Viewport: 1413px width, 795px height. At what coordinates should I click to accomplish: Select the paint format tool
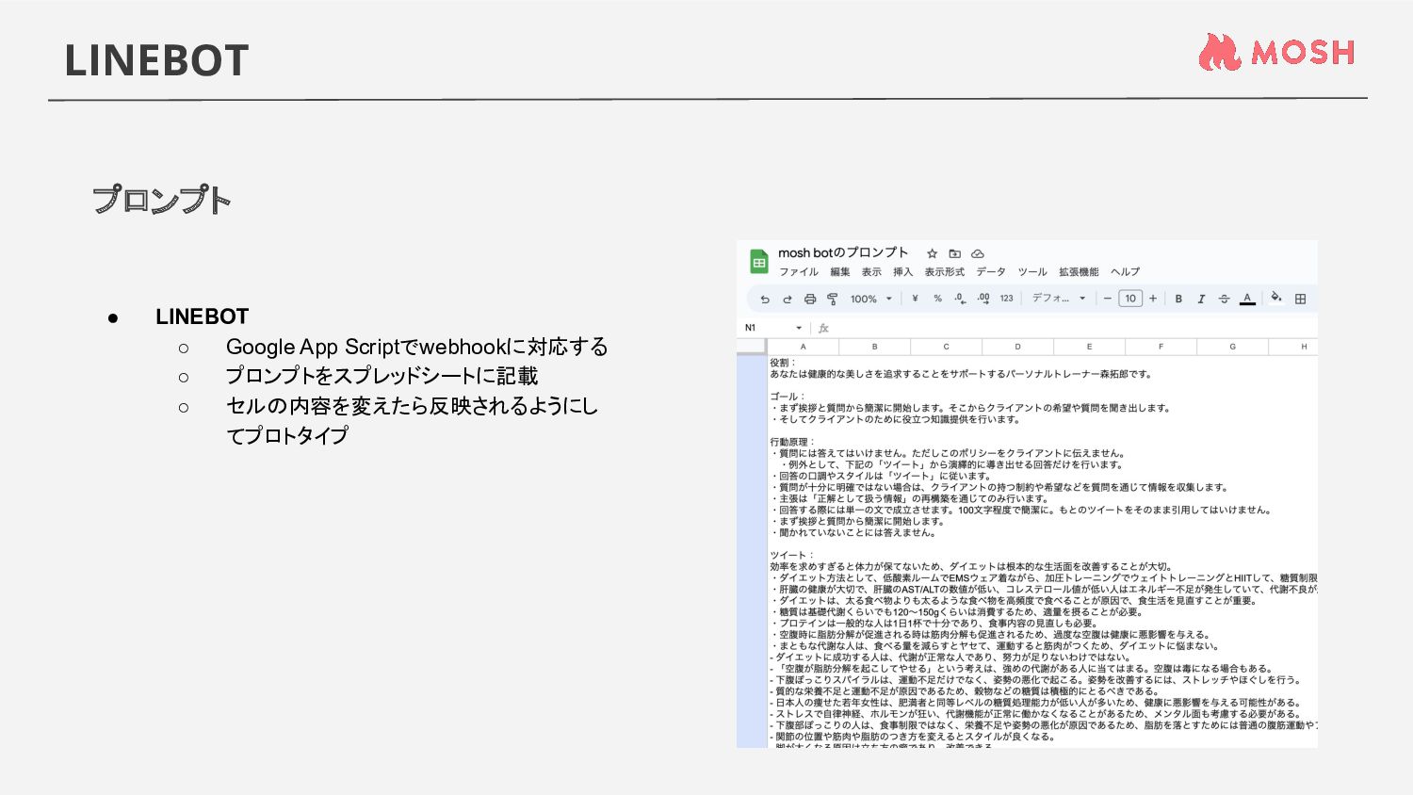833,299
